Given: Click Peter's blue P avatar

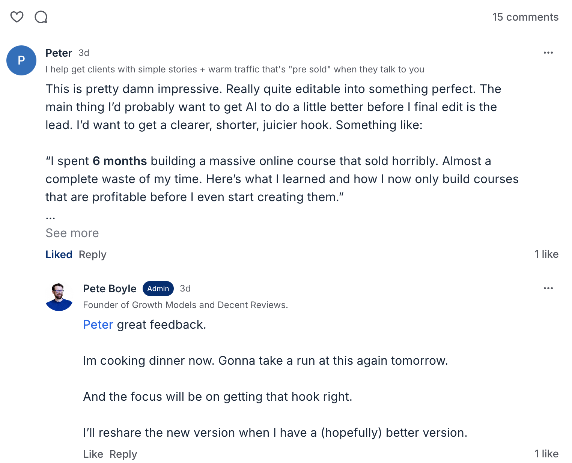Looking at the screenshot, I should coord(21,60).
